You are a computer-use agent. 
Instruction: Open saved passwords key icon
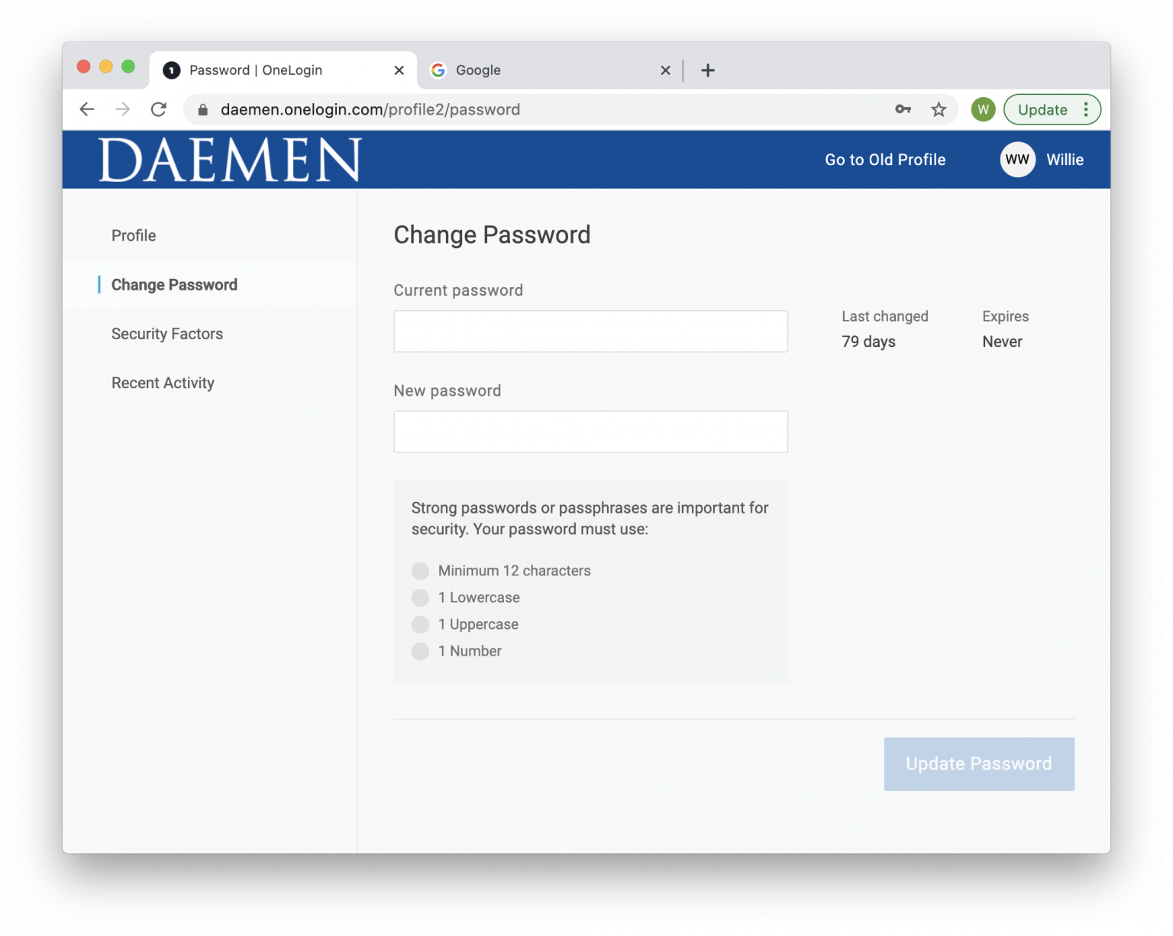903,109
